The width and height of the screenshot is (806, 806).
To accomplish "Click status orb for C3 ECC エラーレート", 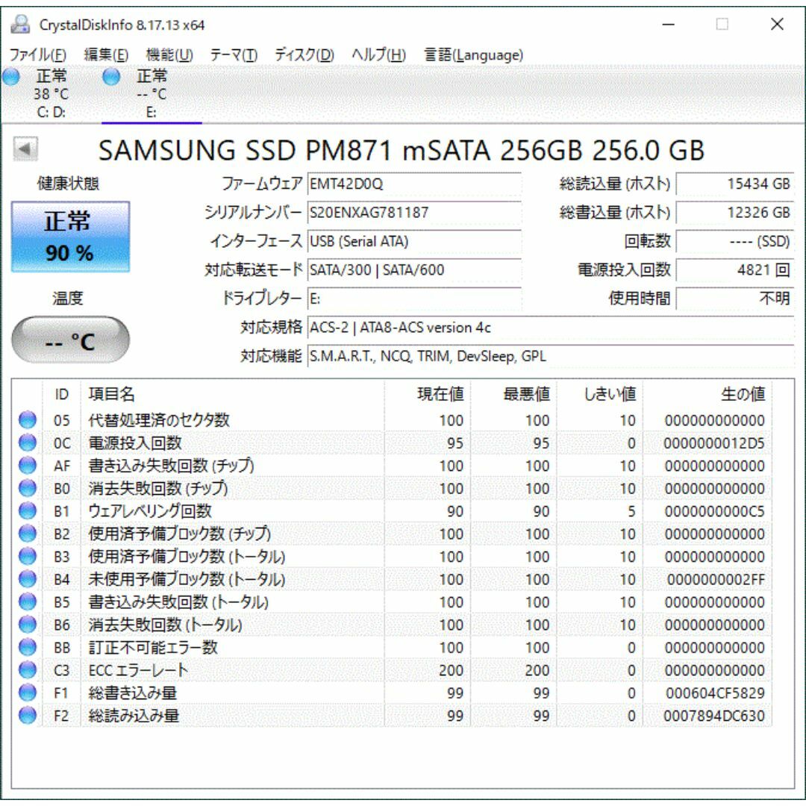I will (28, 669).
